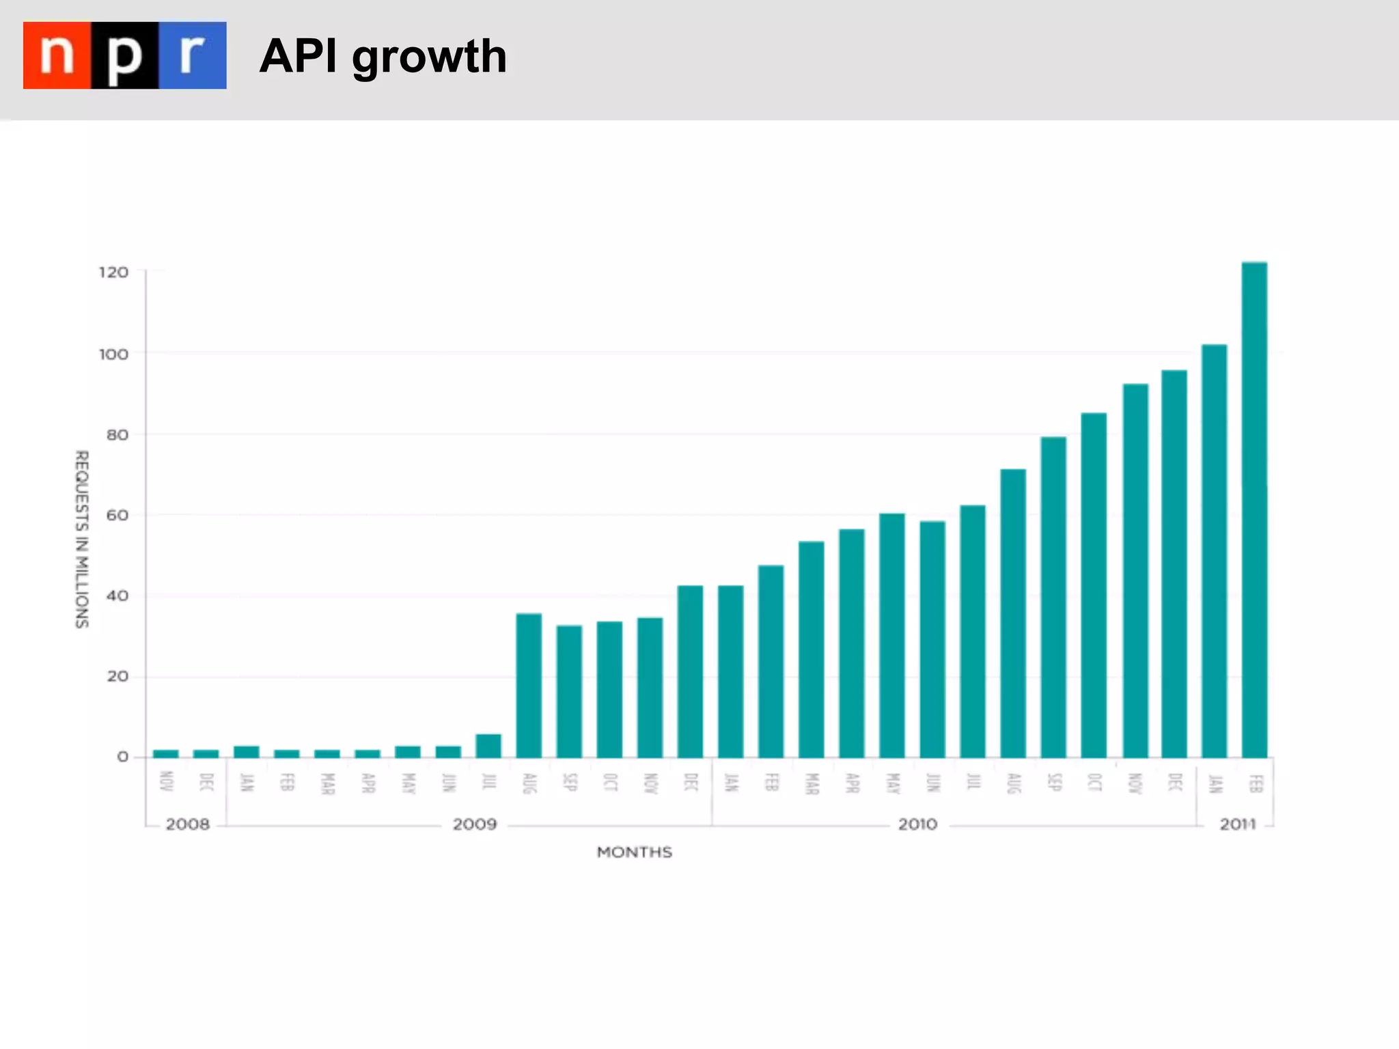Viewport: 1399px width, 1049px height.
Task: Click the November 2008 first bar
Action: tap(165, 754)
